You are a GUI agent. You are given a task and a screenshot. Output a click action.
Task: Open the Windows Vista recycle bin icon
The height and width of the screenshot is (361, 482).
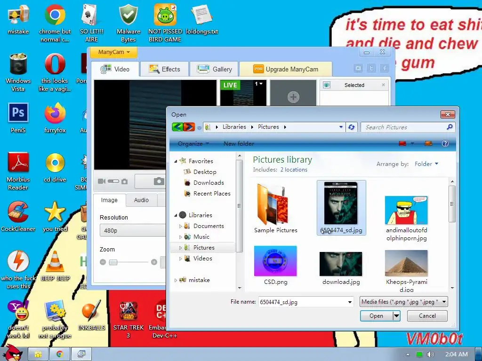(x=18, y=72)
